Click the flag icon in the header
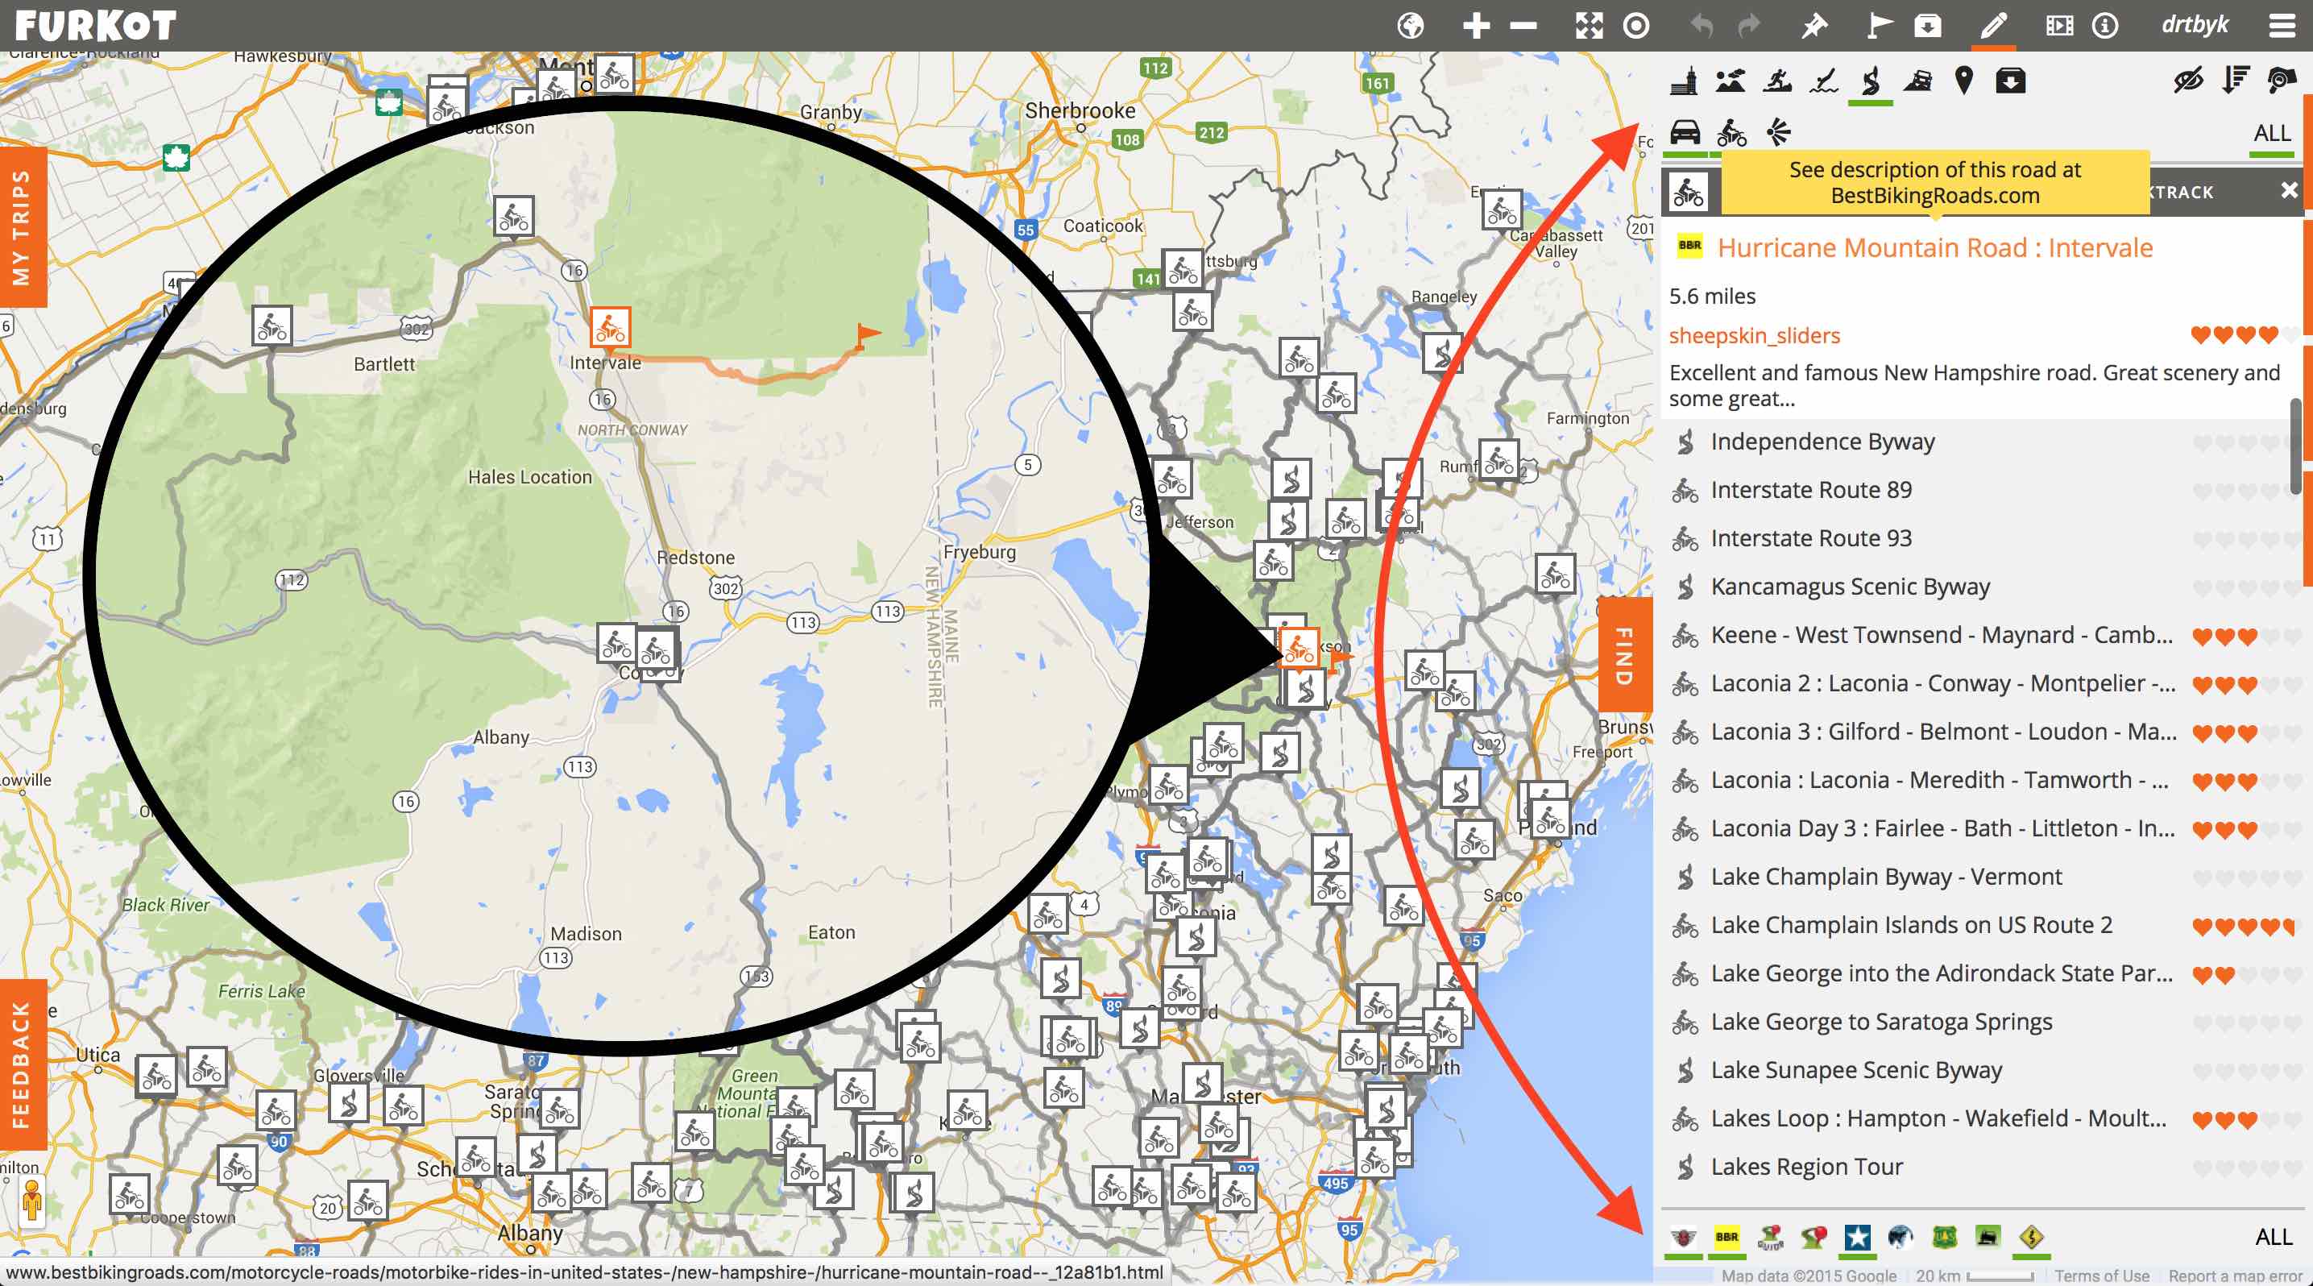The width and height of the screenshot is (2313, 1286). point(1880,26)
